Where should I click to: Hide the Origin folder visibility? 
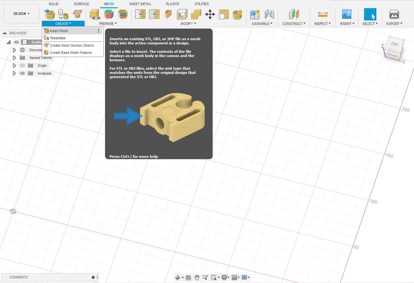pyautogui.click(x=22, y=65)
